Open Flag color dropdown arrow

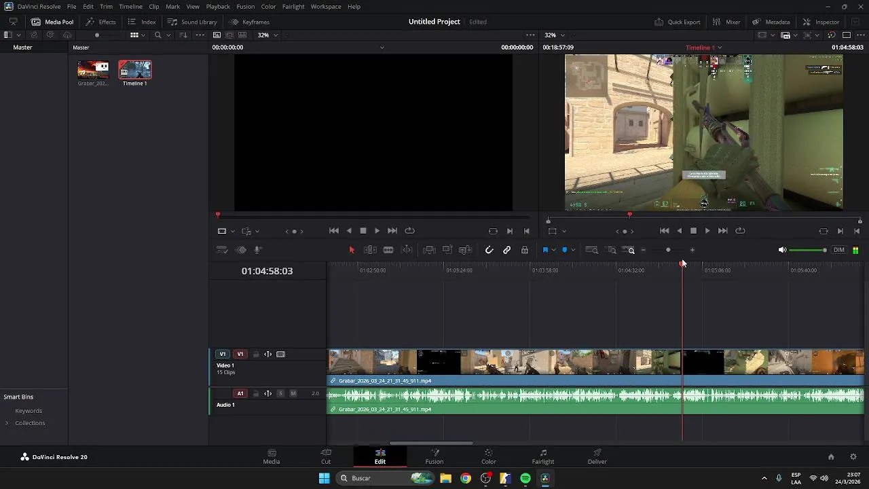pyautogui.click(x=553, y=250)
